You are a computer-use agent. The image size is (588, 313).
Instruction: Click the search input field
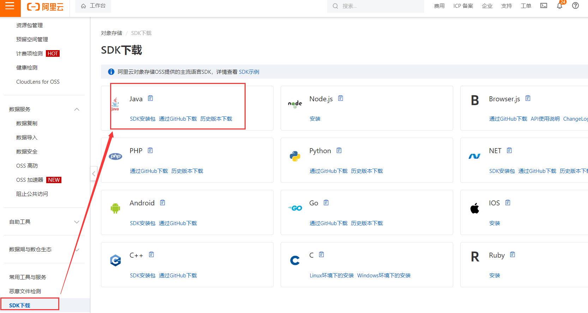[x=376, y=6]
